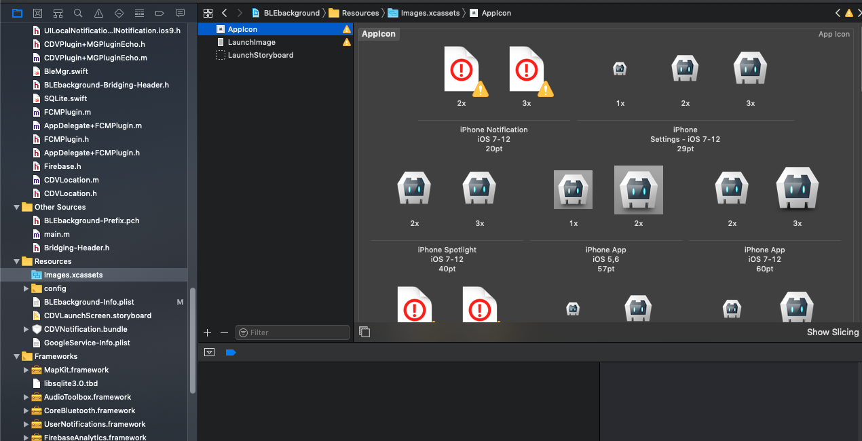This screenshot has width=862, height=441.
Task: Open the Breakpoint navigator
Action: point(160,13)
